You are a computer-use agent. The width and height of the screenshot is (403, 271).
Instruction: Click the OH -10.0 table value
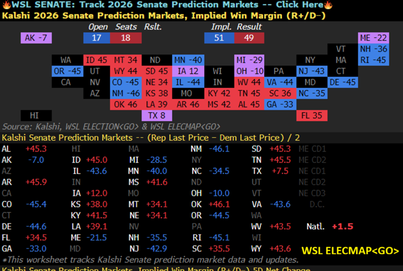point(219,193)
